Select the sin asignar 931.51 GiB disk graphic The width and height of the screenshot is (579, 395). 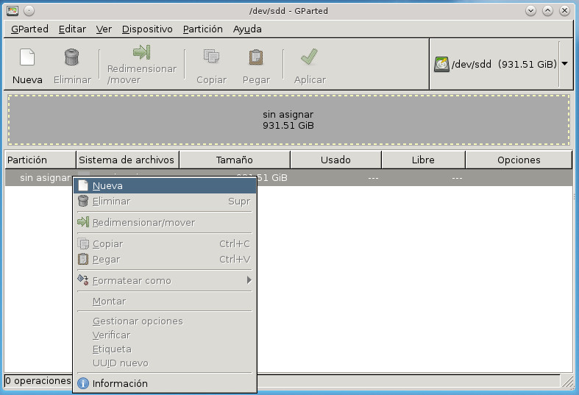288,120
